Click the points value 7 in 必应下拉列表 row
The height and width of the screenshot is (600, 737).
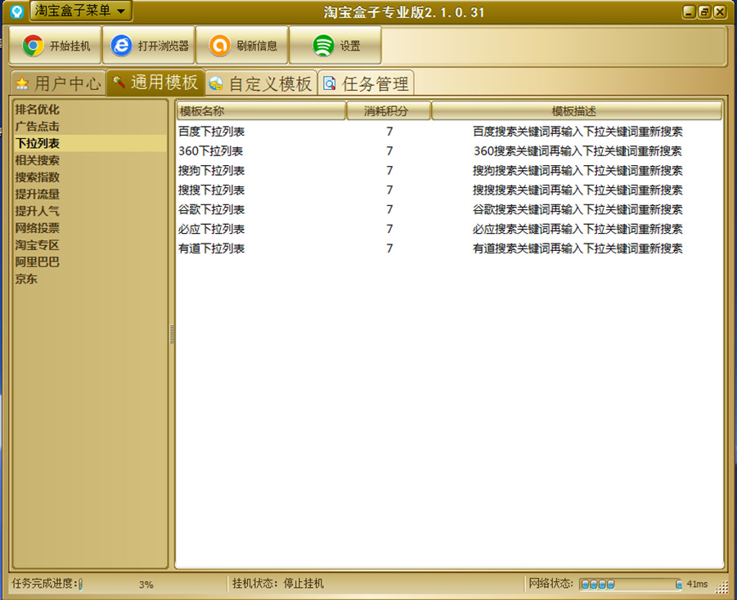[x=389, y=229]
